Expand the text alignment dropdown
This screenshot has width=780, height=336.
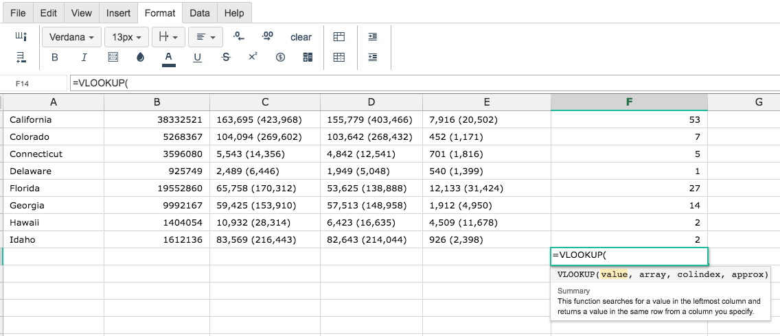click(x=205, y=37)
